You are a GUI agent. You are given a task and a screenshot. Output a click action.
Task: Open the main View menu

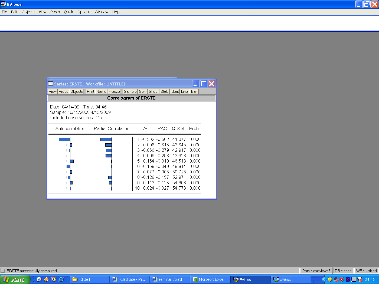click(42, 12)
